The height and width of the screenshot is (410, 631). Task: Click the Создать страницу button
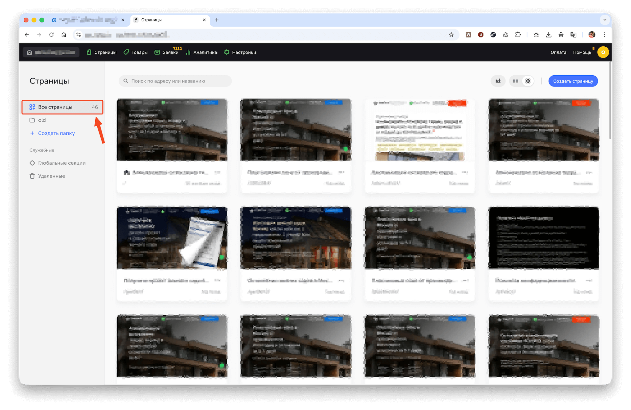(x=573, y=81)
